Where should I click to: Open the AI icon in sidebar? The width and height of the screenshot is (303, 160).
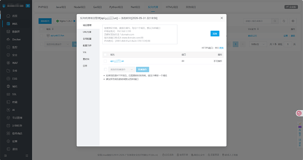(8, 110)
